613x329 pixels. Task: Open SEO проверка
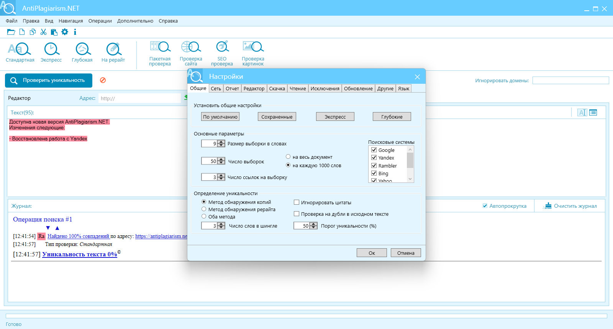222,54
